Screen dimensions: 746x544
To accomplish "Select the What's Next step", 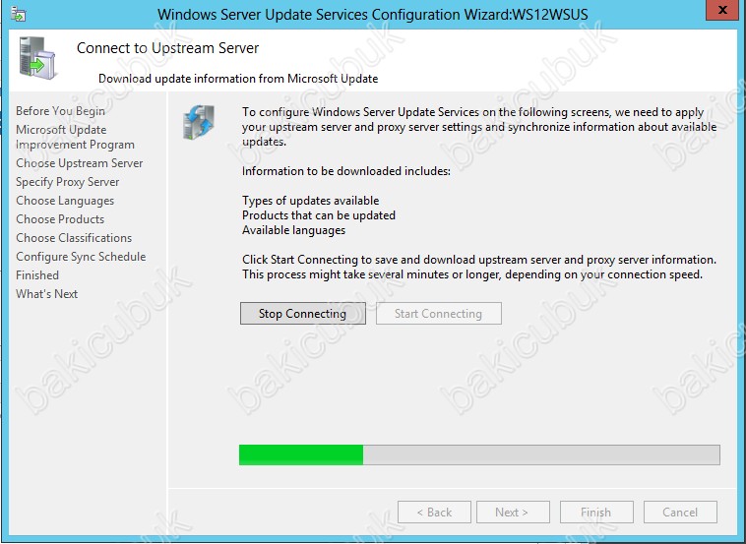I will (x=46, y=294).
